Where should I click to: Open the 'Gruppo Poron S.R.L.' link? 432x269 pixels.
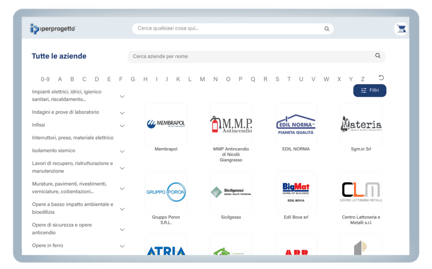click(166, 220)
